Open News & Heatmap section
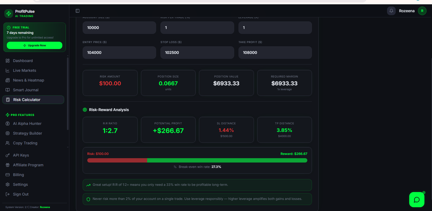This screenshot has width=432, height=211. [x=33, y=80]
